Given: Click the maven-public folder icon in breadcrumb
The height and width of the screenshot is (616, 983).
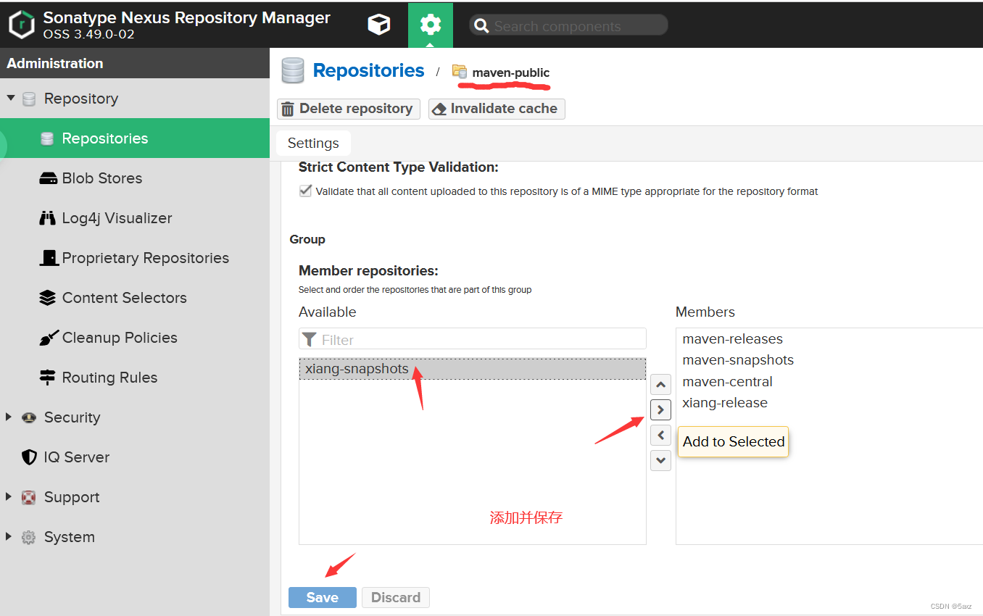Looking at the screenshot, I should click(460, 72).
